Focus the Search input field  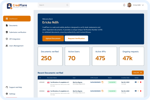[52, 5]
